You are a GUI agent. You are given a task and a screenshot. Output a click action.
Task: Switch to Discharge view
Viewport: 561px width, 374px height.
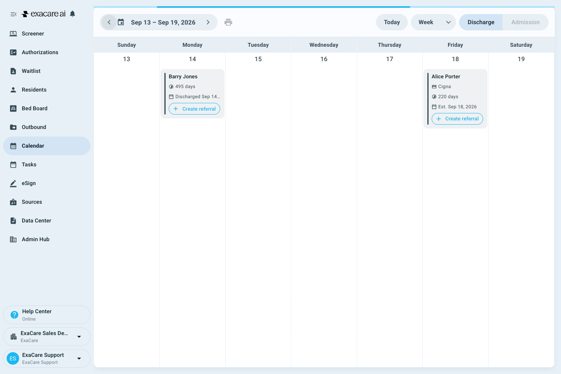pos(481,22)
